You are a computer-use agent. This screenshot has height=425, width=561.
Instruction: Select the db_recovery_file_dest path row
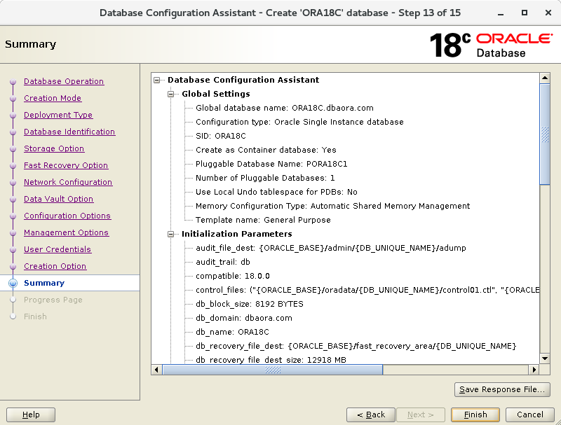(356, 346)
